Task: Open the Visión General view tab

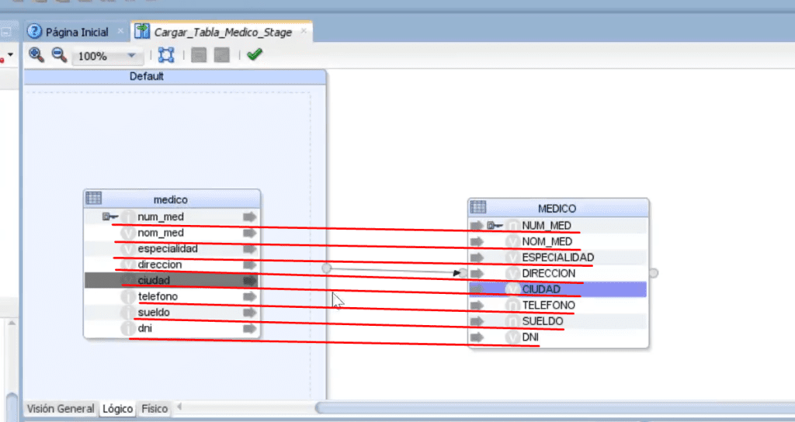Action: coord(61,408)
